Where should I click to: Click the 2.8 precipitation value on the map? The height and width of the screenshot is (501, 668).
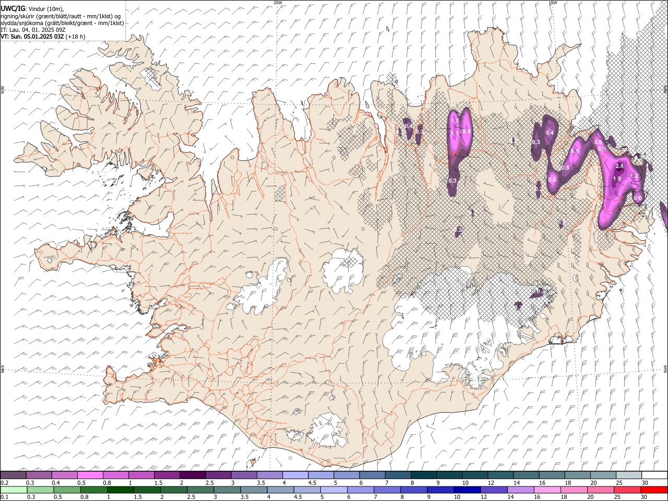[x=619, y=166]
